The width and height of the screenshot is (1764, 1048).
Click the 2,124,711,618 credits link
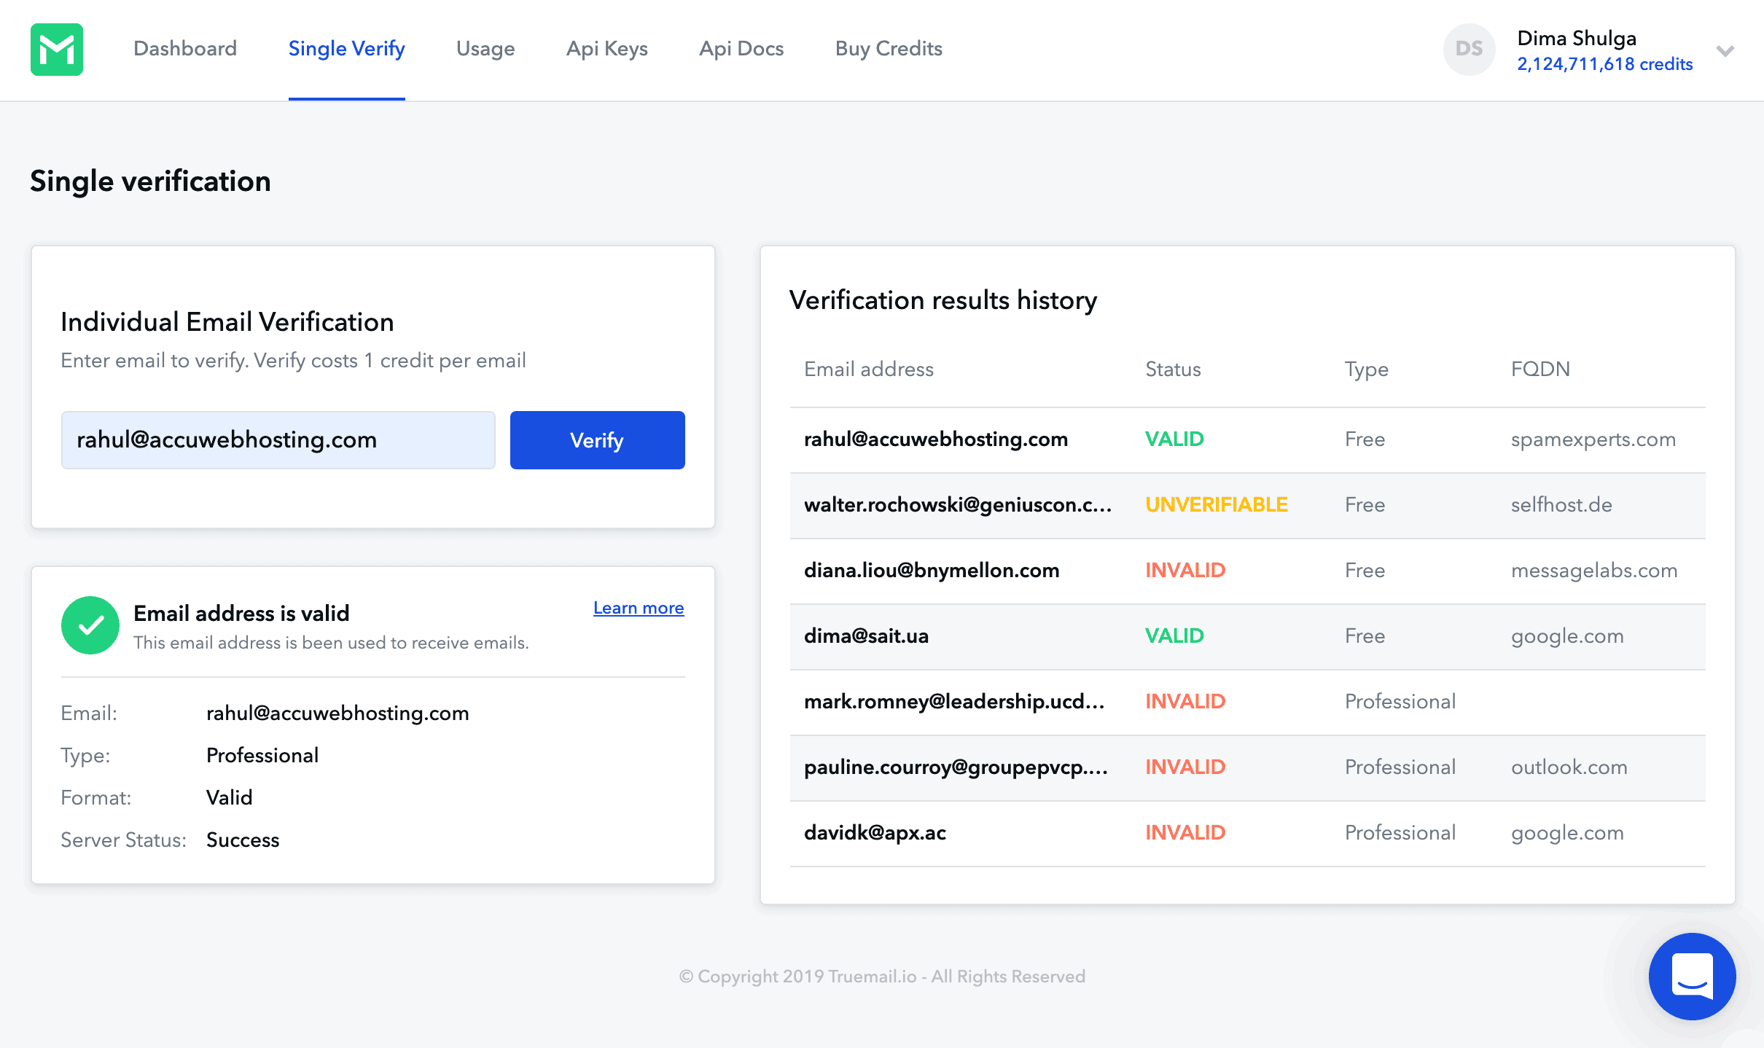[x=1605, y=64]
